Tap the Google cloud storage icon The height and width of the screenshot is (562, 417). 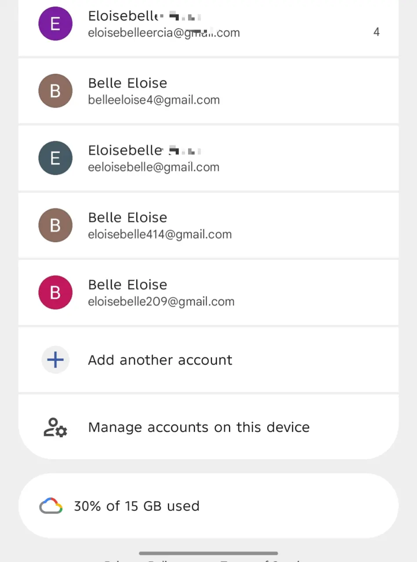51,506
